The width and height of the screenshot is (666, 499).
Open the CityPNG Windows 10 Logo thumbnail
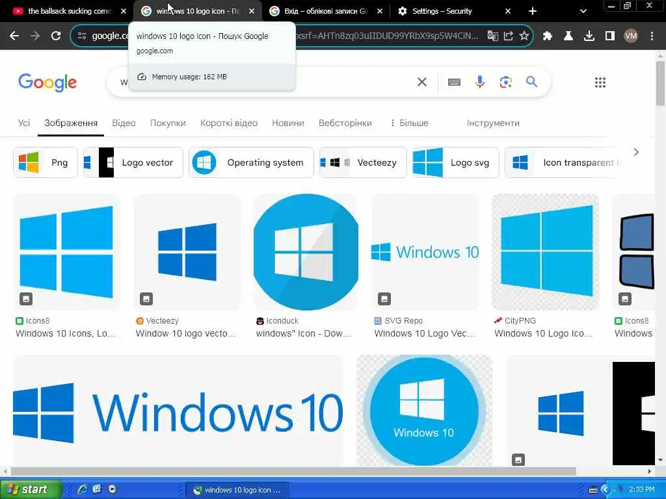546,252
